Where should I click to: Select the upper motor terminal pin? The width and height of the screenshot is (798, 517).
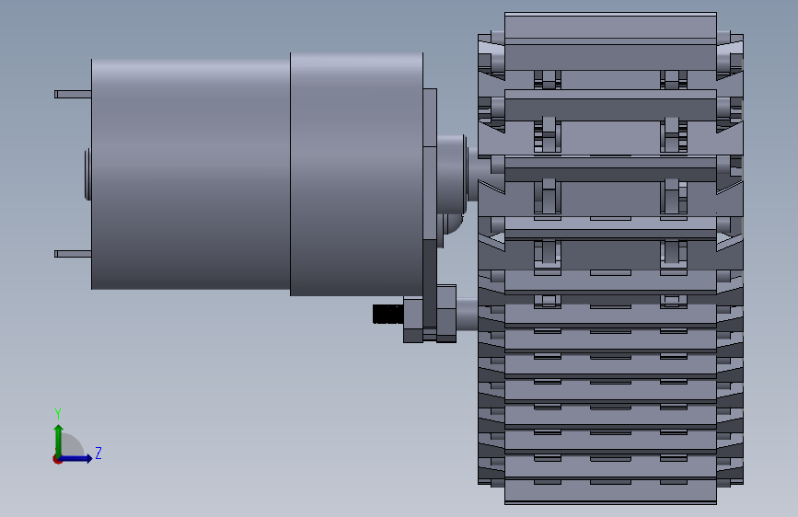(73, 94)
